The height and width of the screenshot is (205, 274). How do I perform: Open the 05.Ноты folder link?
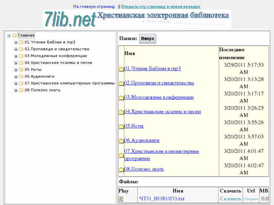[134, 126]
